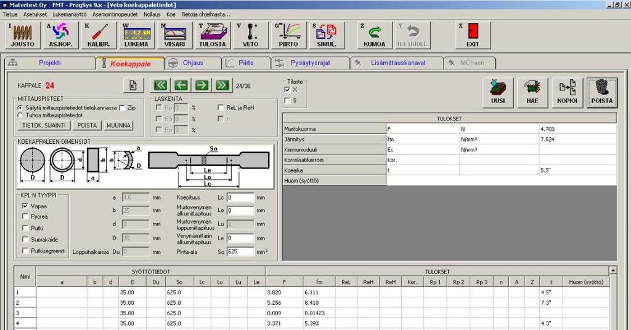This screenshot has width=631, height=330.
Task: Switch to the Lisämittauskanavat tab
Action: coord(397,63)
